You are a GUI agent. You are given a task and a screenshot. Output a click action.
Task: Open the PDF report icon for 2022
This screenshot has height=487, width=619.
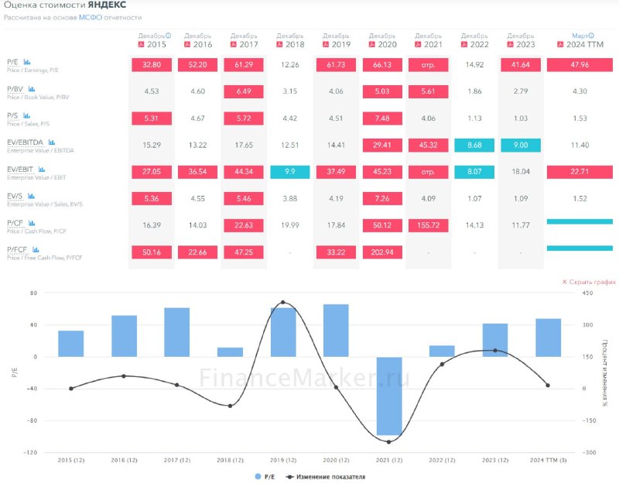pyautogui.click(x=464, y=44)
